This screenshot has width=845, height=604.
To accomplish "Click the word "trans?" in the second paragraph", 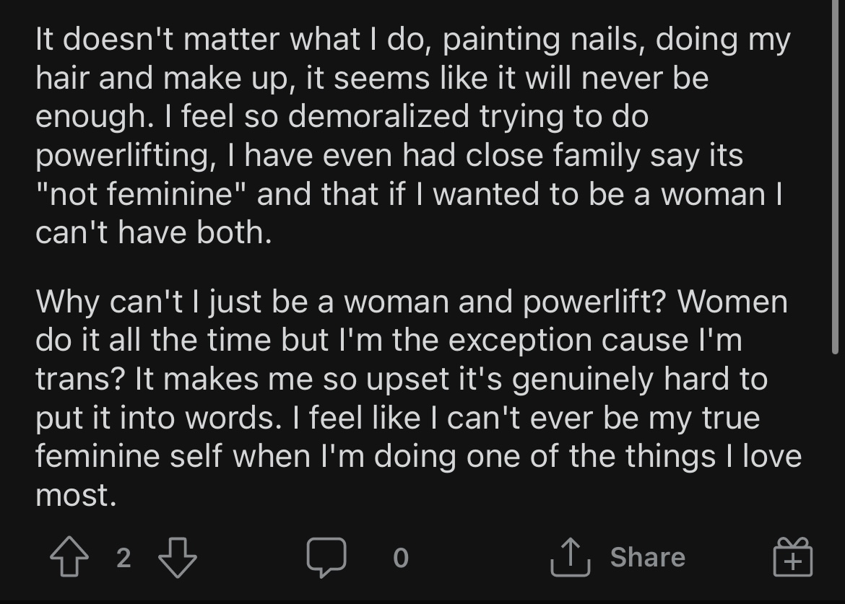I will [x=80, y=380].
